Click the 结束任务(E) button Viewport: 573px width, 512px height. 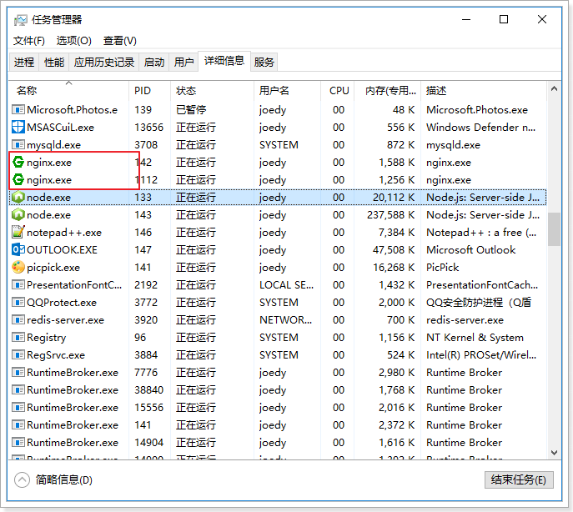tap(519, 479)
